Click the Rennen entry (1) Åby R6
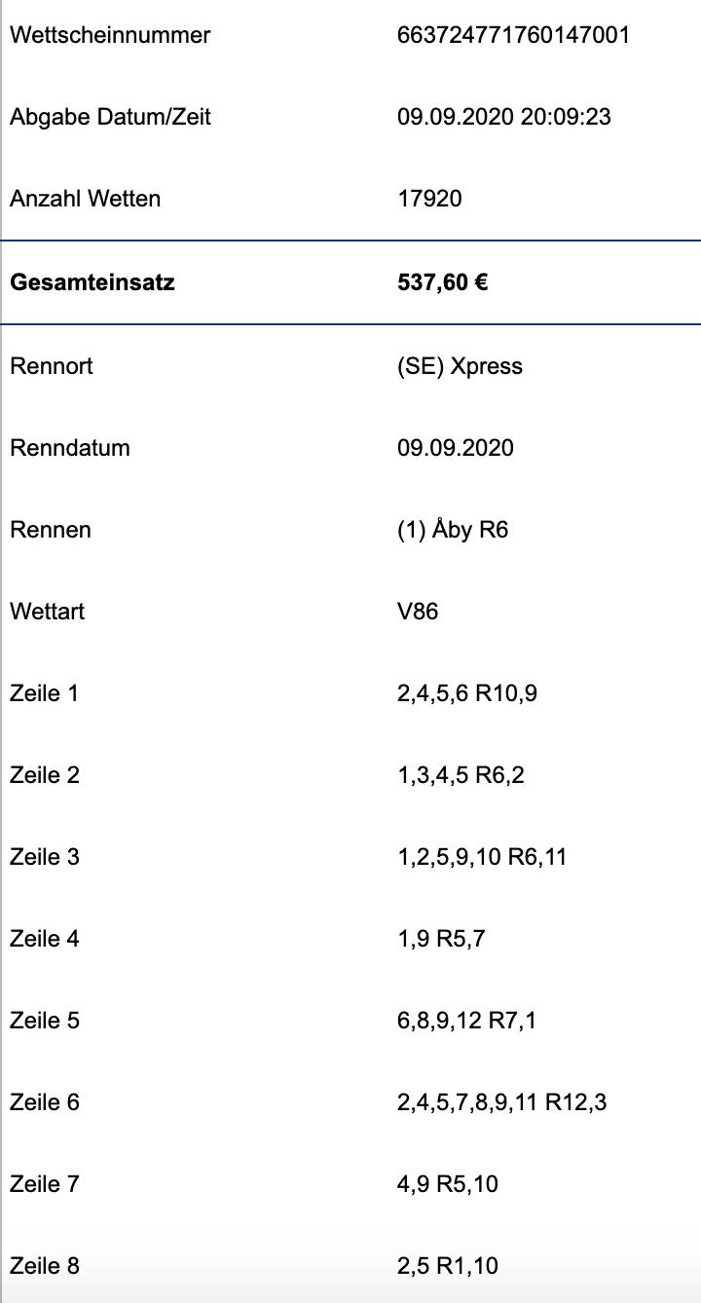The height and width of the screenshot is (1303, 701). click(x=454, y=530)
